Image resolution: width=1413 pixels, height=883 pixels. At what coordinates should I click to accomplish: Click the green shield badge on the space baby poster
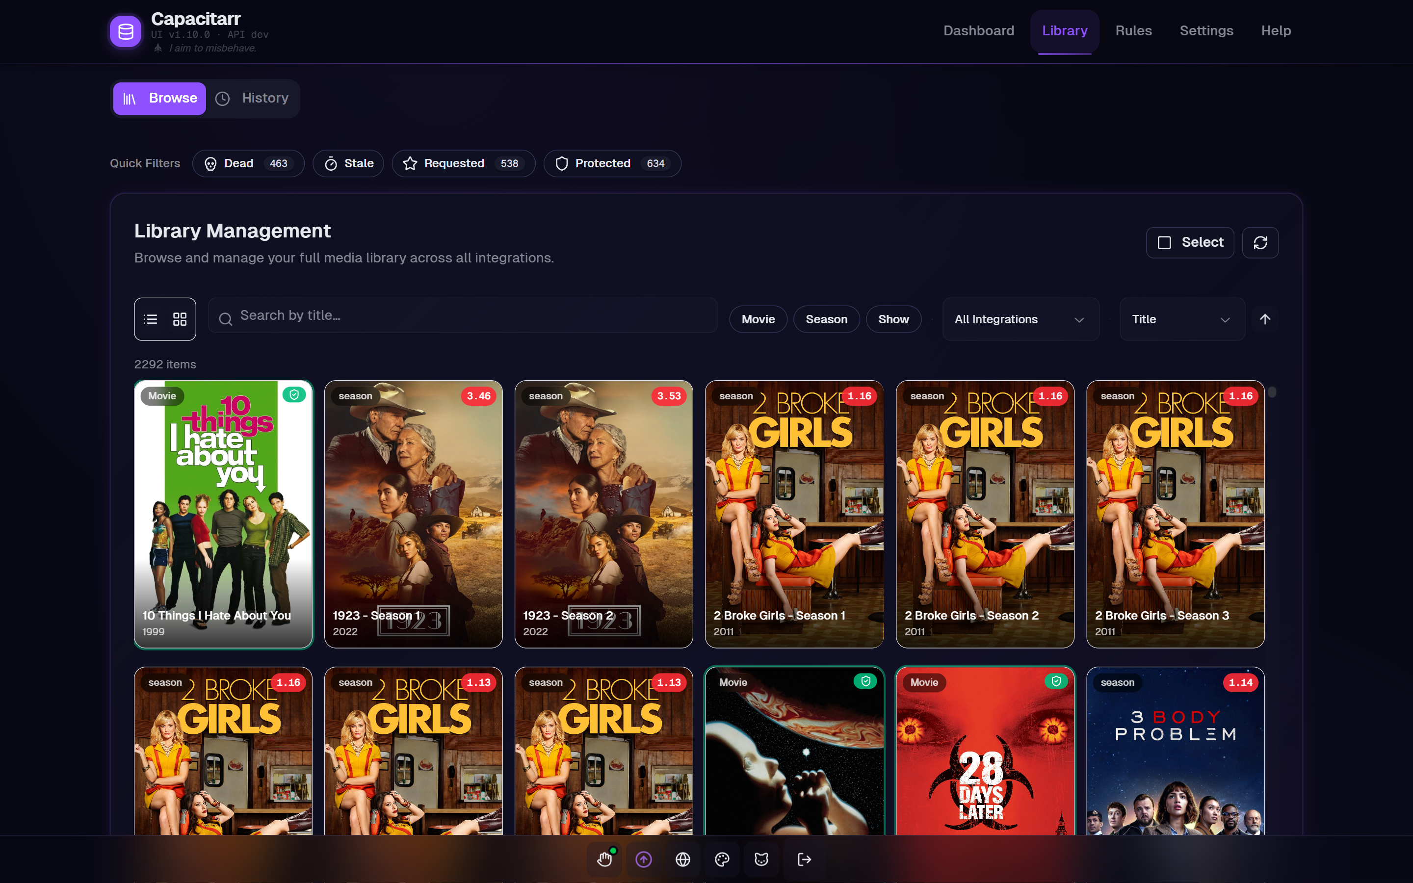click(x=865, y=681)
